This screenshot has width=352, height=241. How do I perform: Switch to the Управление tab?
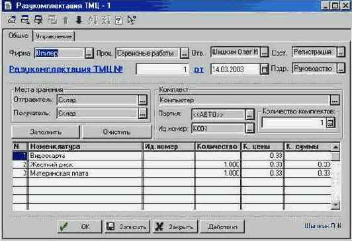pos(54,36)
